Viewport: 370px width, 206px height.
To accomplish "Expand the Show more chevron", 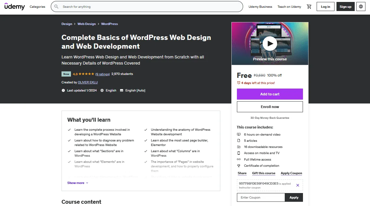I will pos(87,183).
